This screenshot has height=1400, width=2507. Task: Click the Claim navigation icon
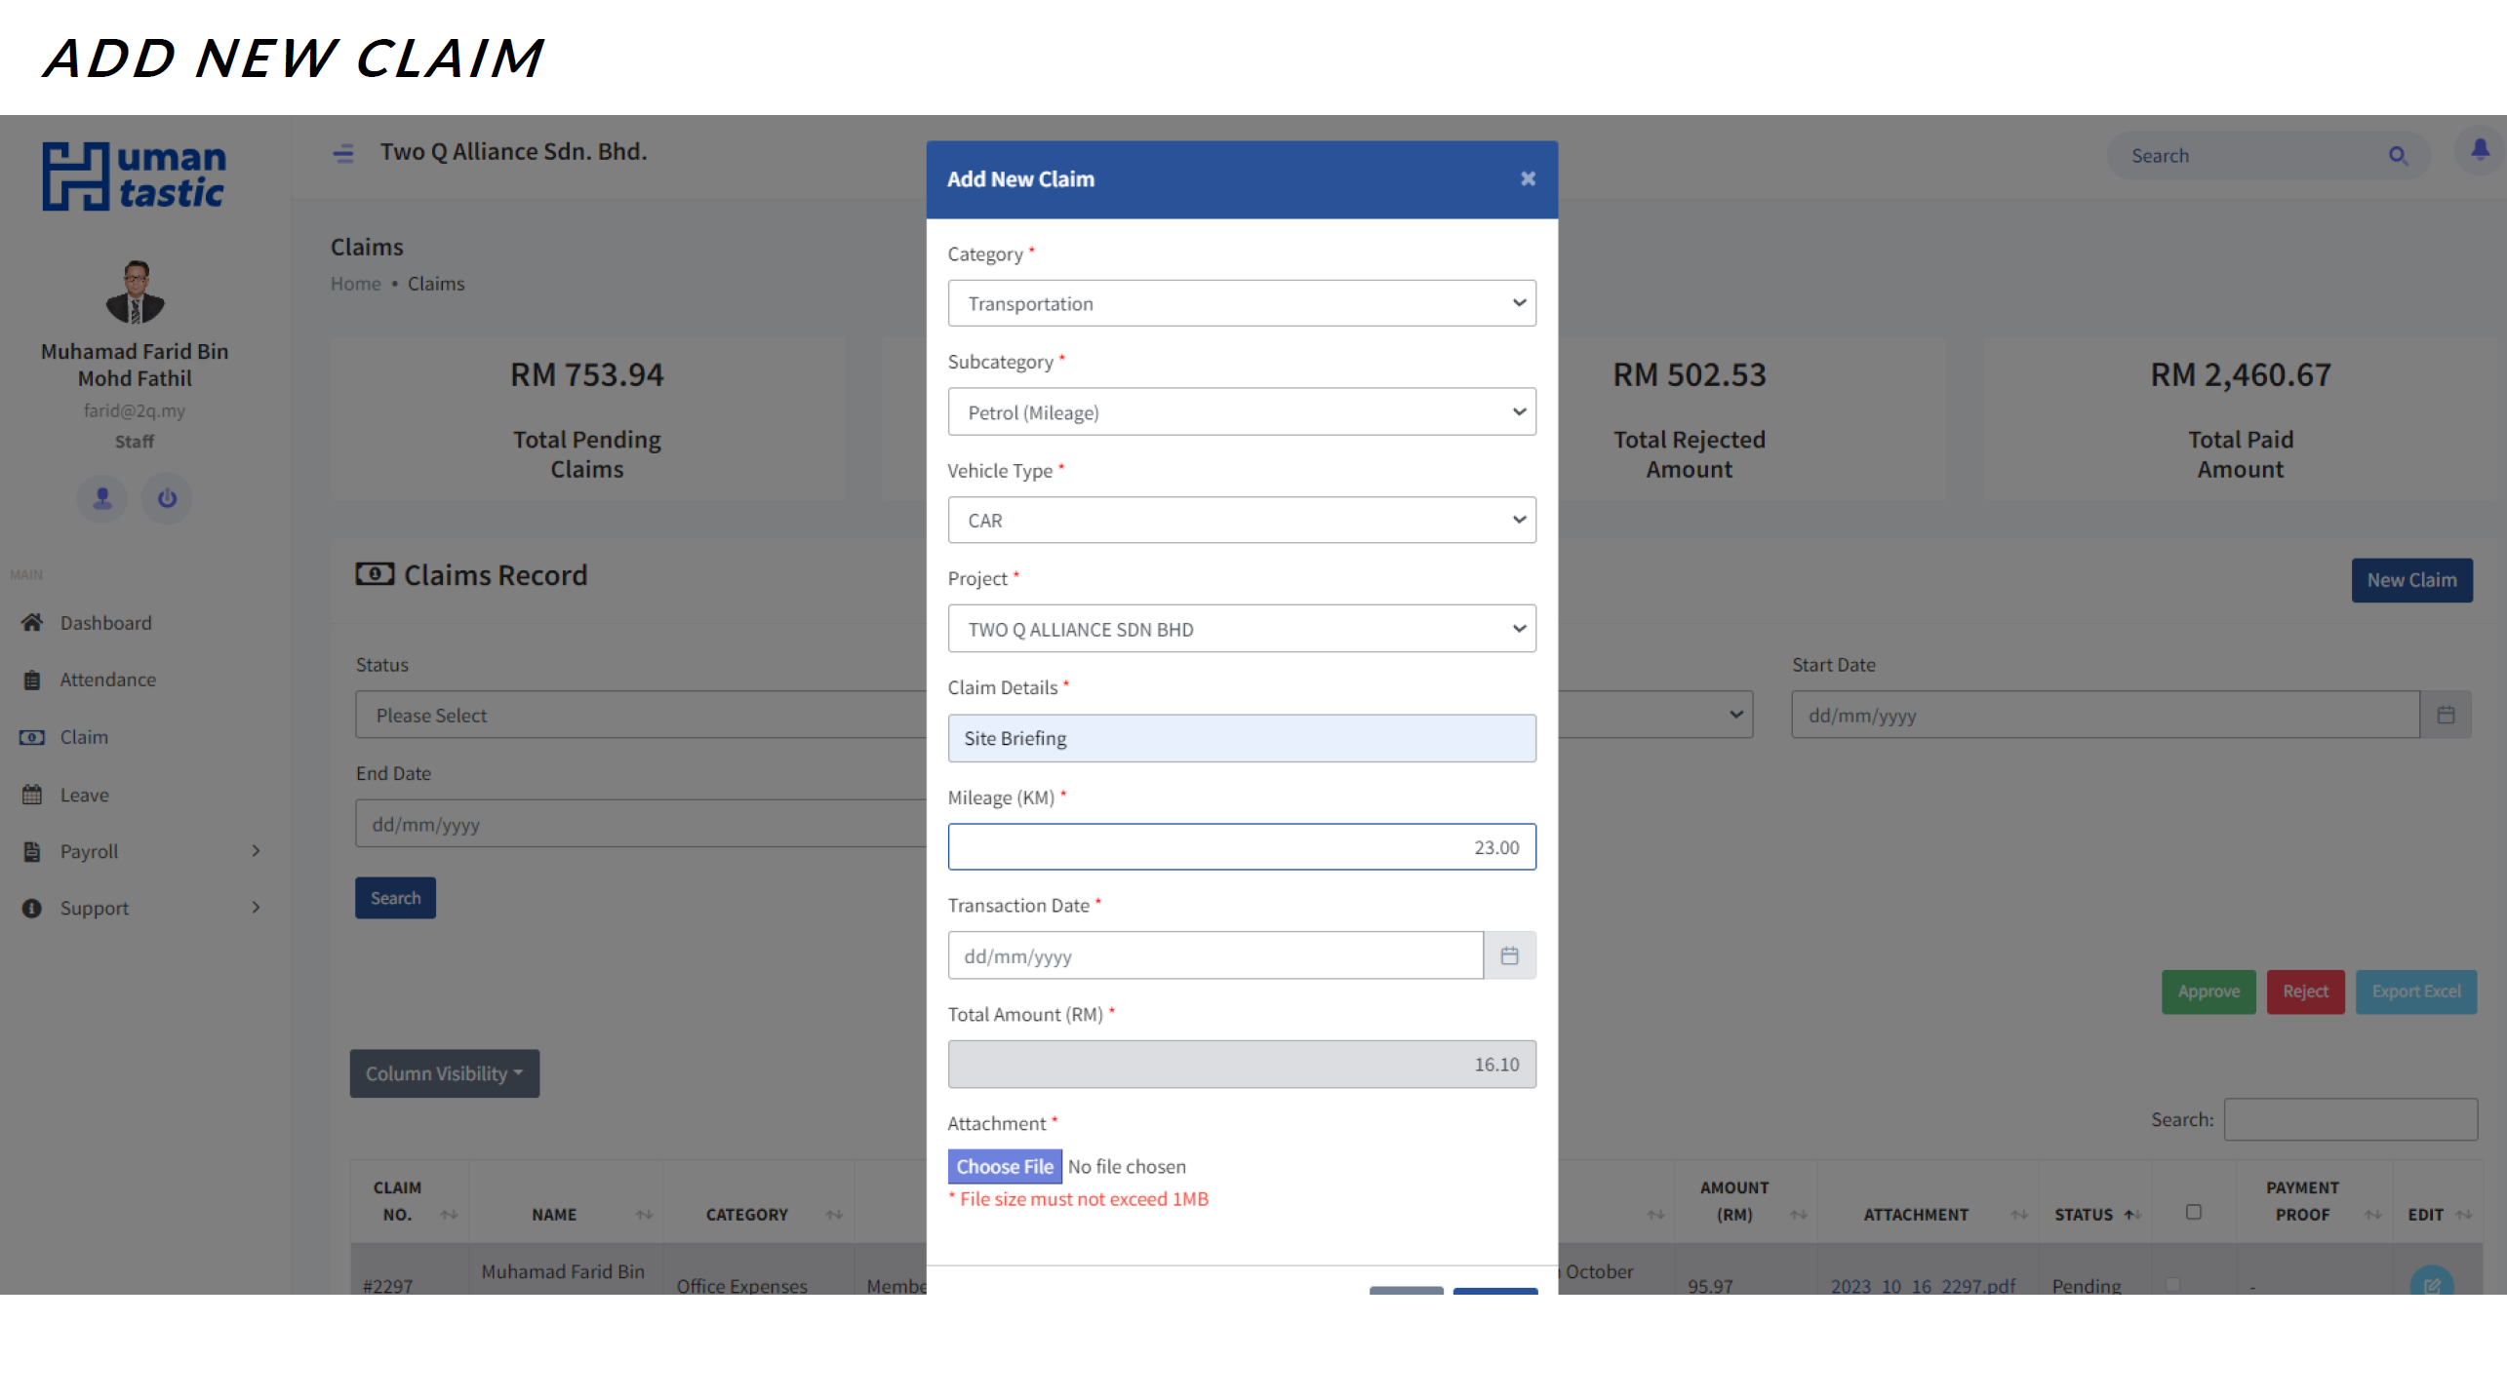click(x=33, y=736)
